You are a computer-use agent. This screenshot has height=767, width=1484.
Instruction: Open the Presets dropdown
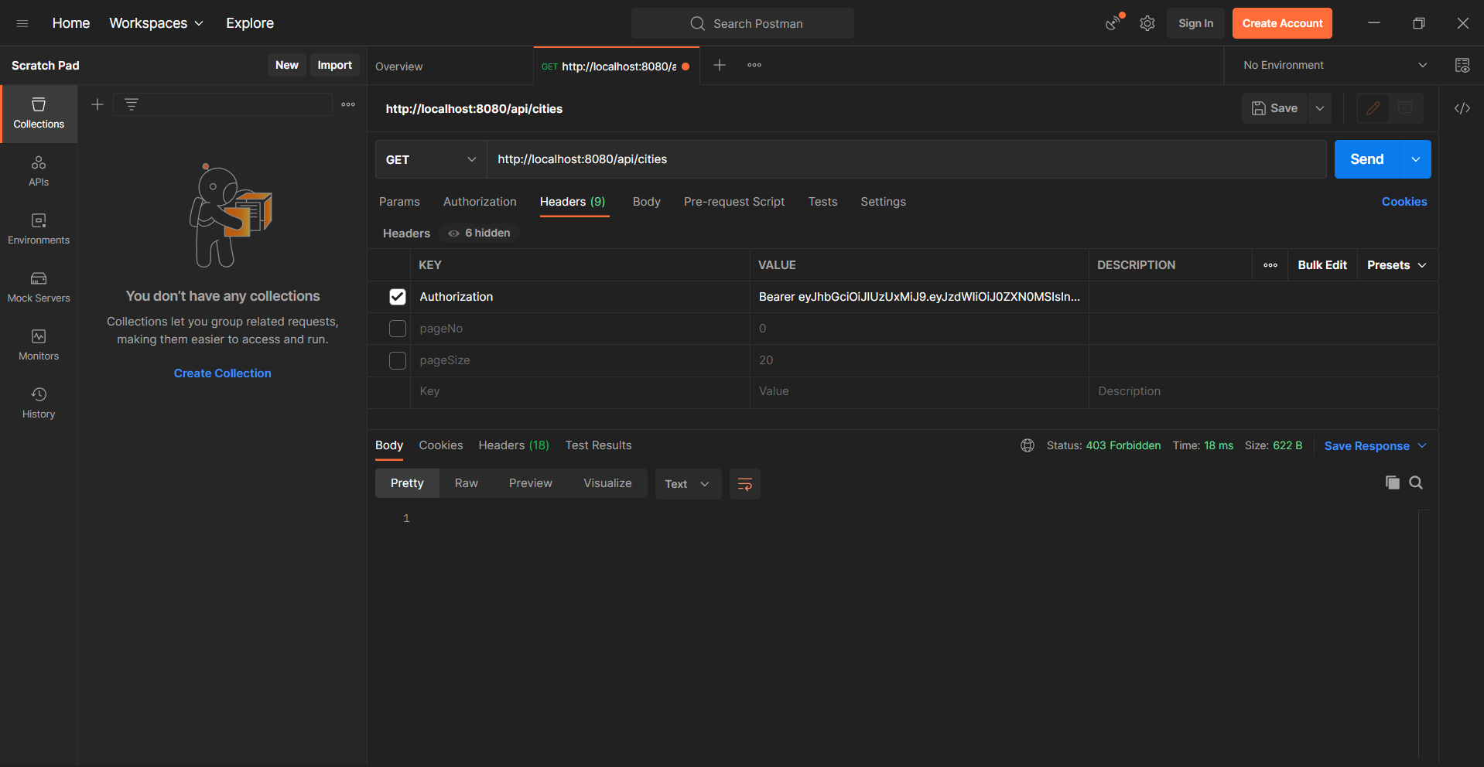[x=1397, y=265]
